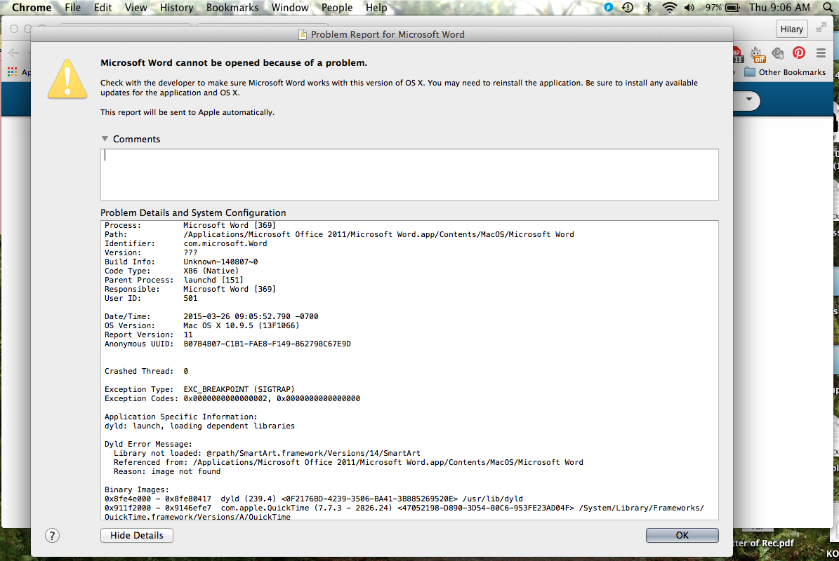Screen dimensions: 839x561
Task: Click the Adblock Plus extension icon
Action: click(x=737, y=53)
